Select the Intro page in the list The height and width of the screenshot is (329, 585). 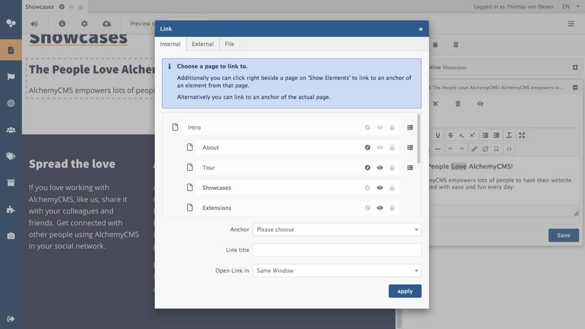291,127
